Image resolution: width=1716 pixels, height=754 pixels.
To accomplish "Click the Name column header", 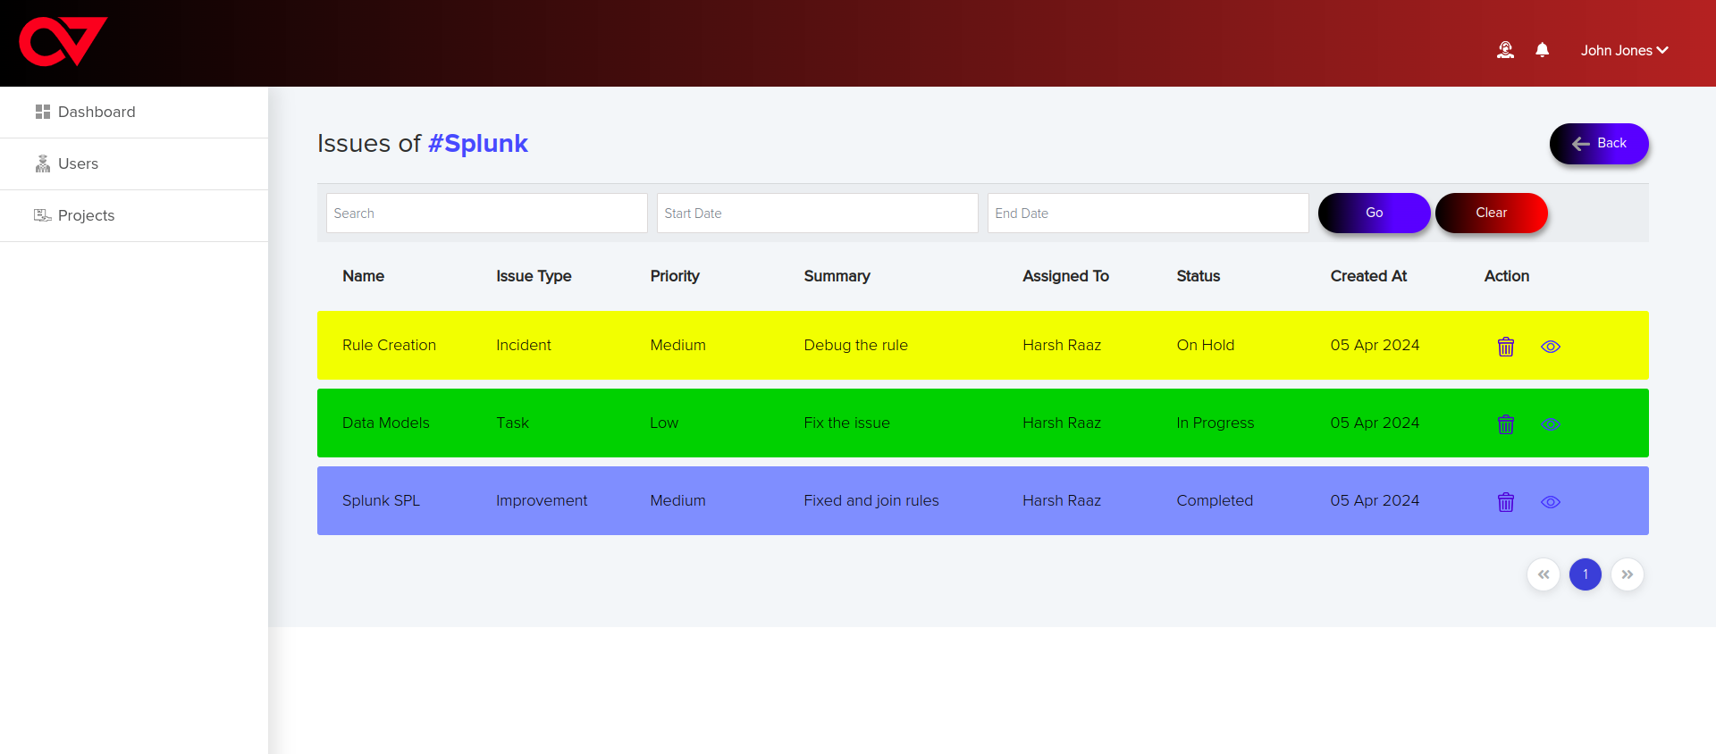I will 363,276.
